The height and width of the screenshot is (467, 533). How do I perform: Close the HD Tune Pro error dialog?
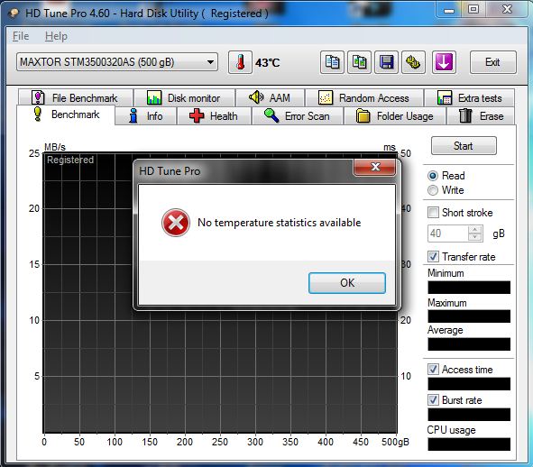pyautogui.click(x=375, y=167)
